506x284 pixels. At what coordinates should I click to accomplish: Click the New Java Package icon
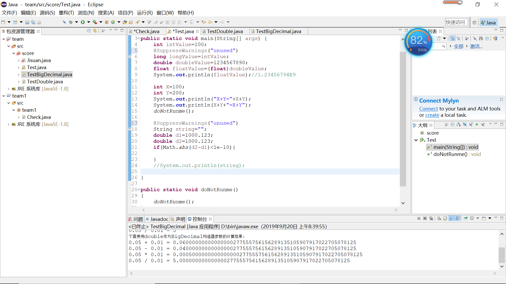pos(107,22)
